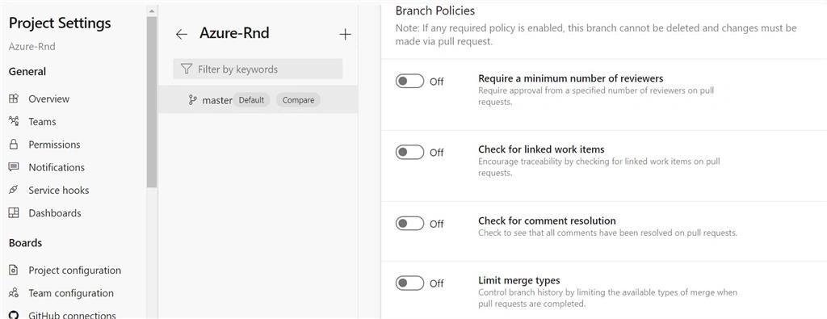The image size is (827, 319).
Task: Click the Filter by keywords field
Action: pyautogui.click(x=258, y=69)
